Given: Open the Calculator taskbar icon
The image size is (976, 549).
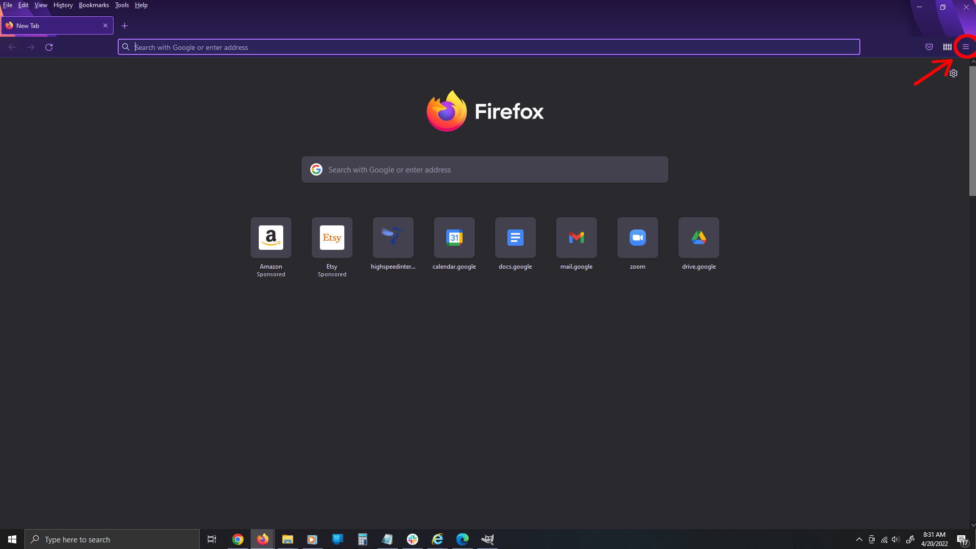Looking at the screenshot, I should pyautogui.click(x=363, y=539).
